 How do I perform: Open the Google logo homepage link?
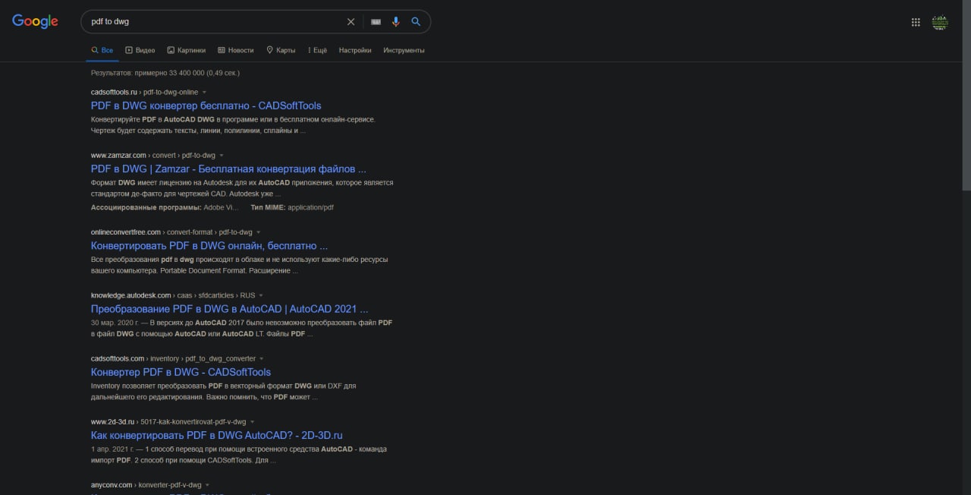point(35,21)
